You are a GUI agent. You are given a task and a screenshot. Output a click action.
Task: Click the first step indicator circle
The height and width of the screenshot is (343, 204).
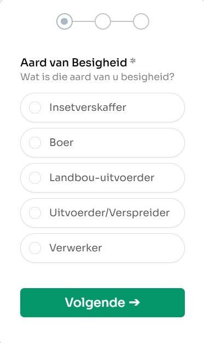[x=65, y=21]
